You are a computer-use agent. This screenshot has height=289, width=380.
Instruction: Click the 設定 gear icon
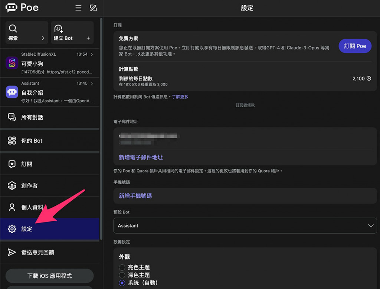point(12,229)
